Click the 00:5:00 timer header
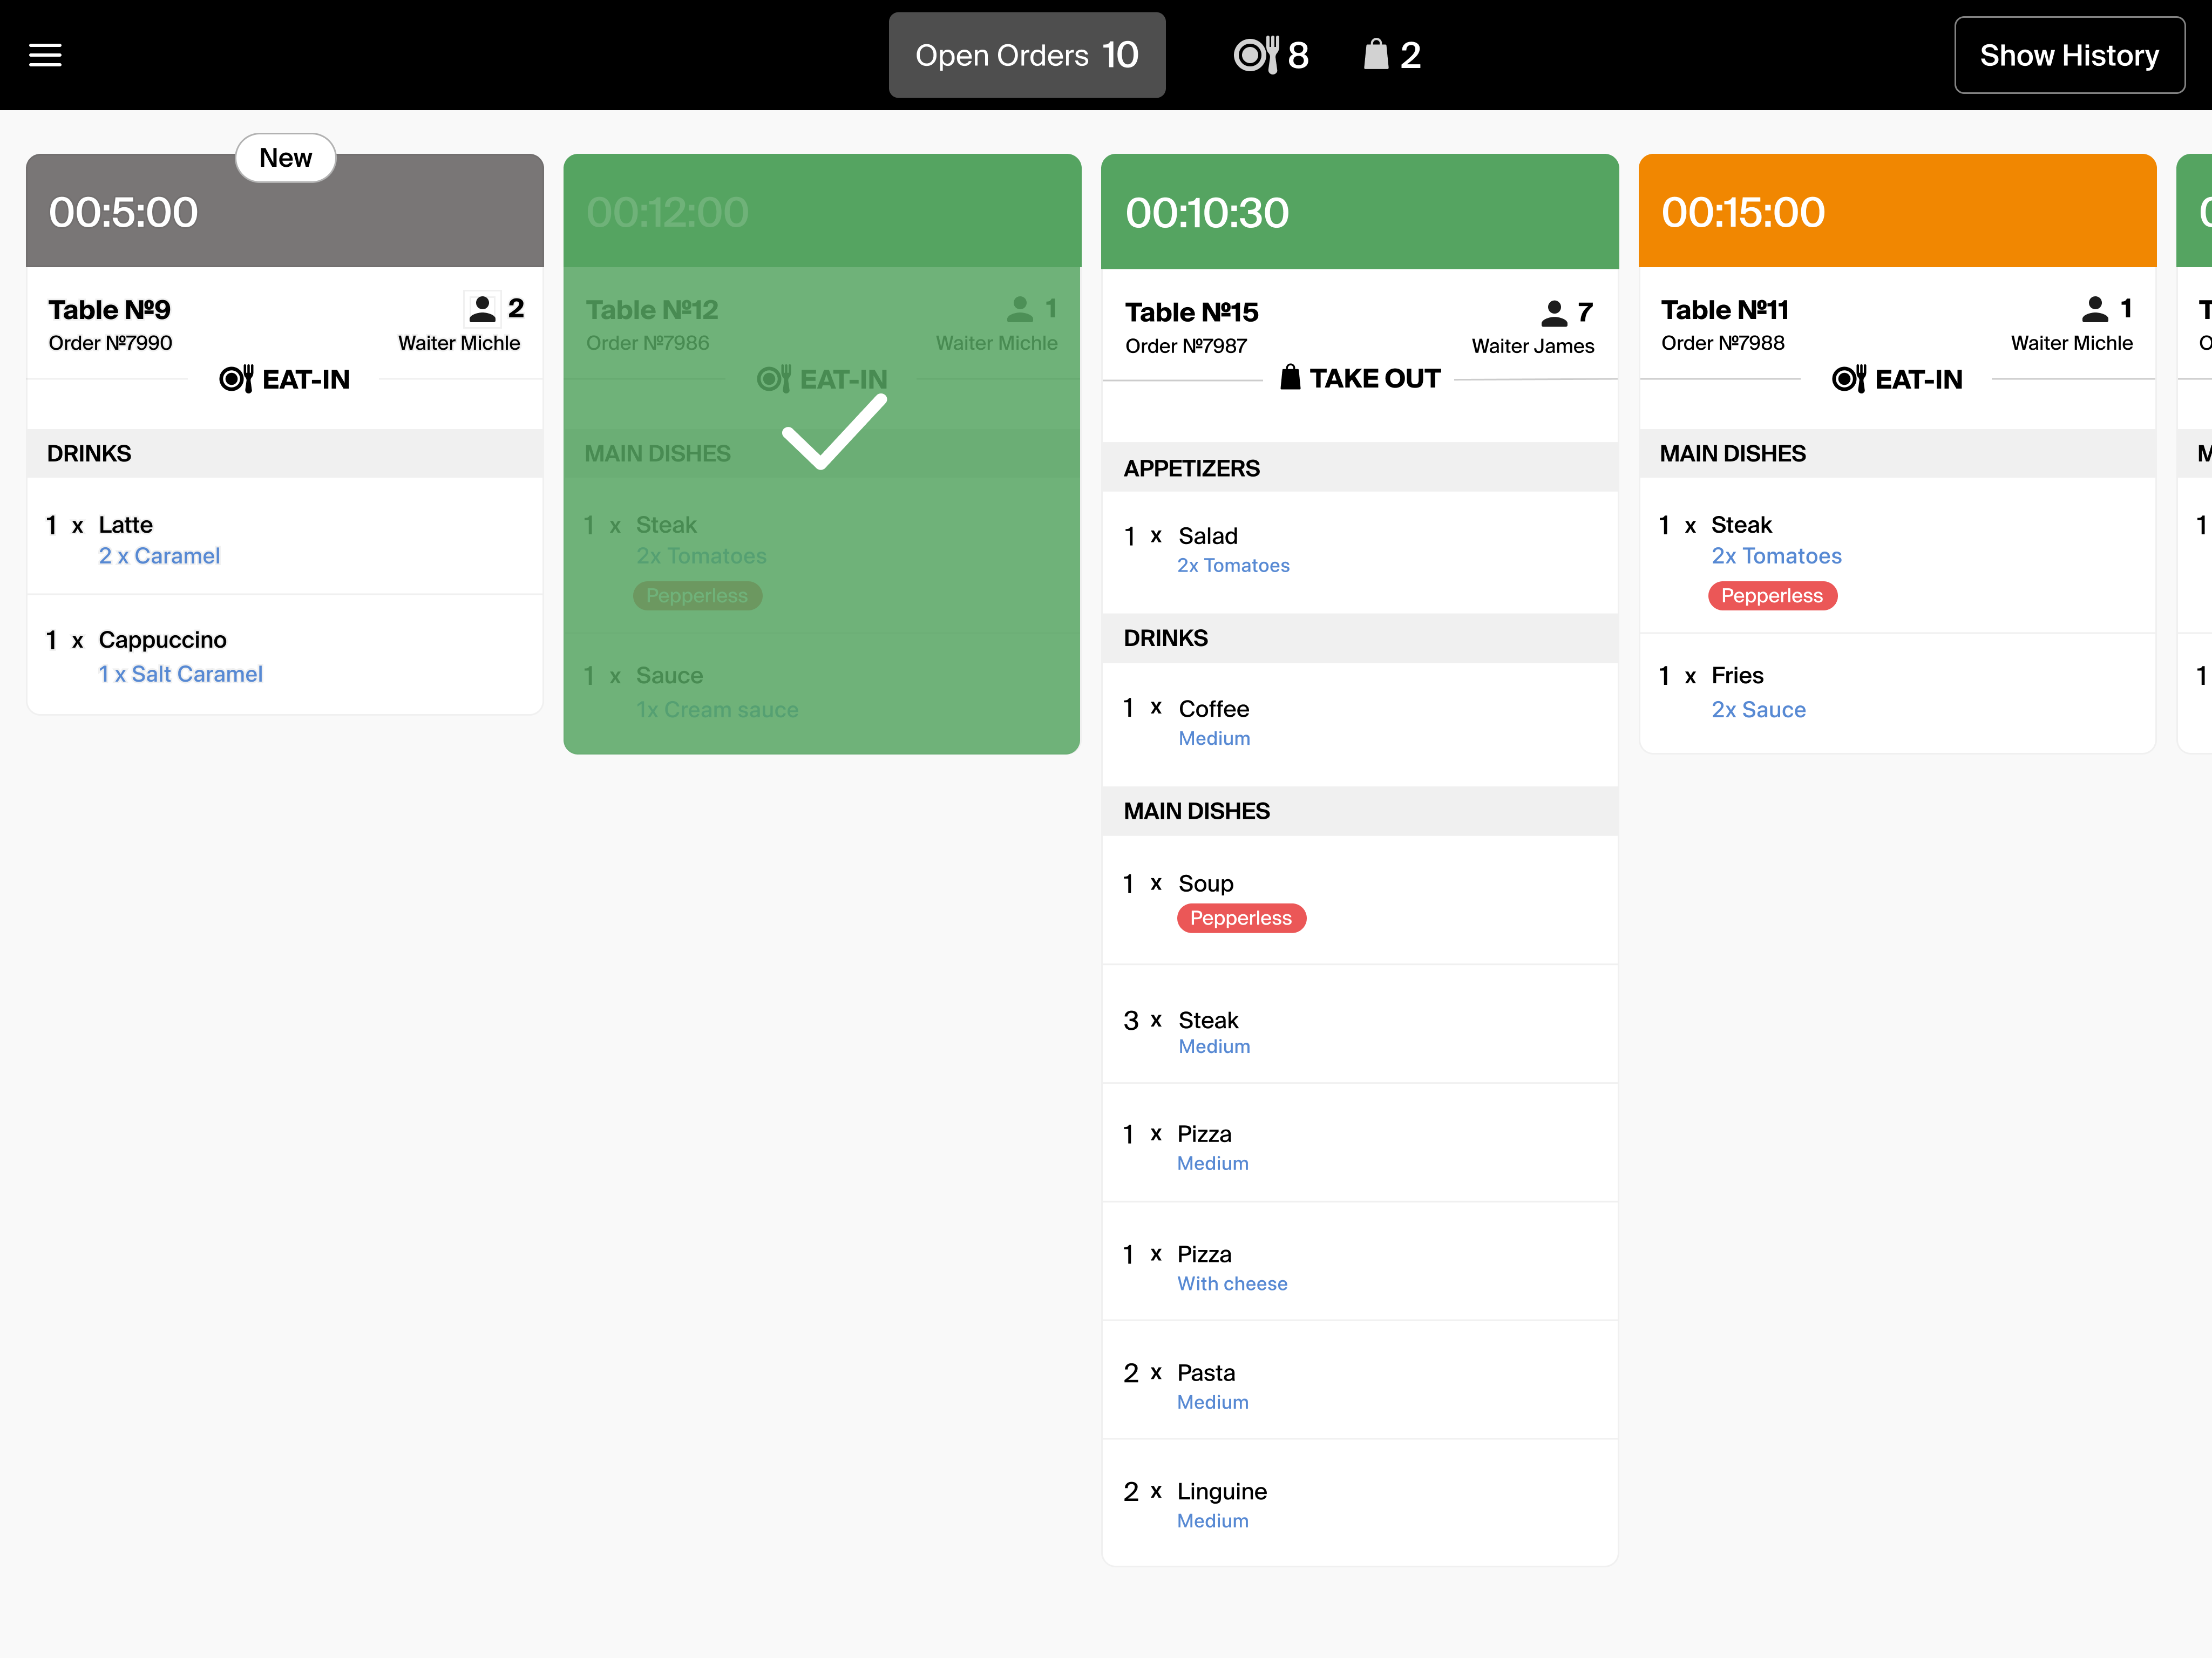 pos(285,211)
